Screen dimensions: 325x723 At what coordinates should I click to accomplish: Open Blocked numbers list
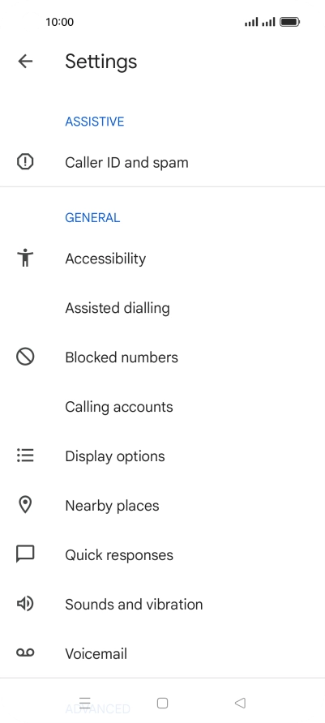[162, 357]
